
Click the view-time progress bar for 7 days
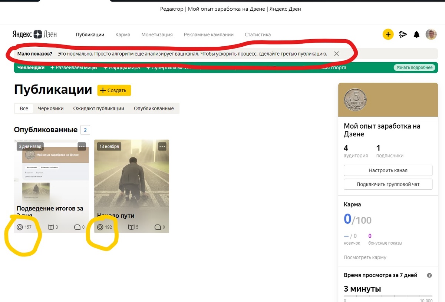pos(388,296)
